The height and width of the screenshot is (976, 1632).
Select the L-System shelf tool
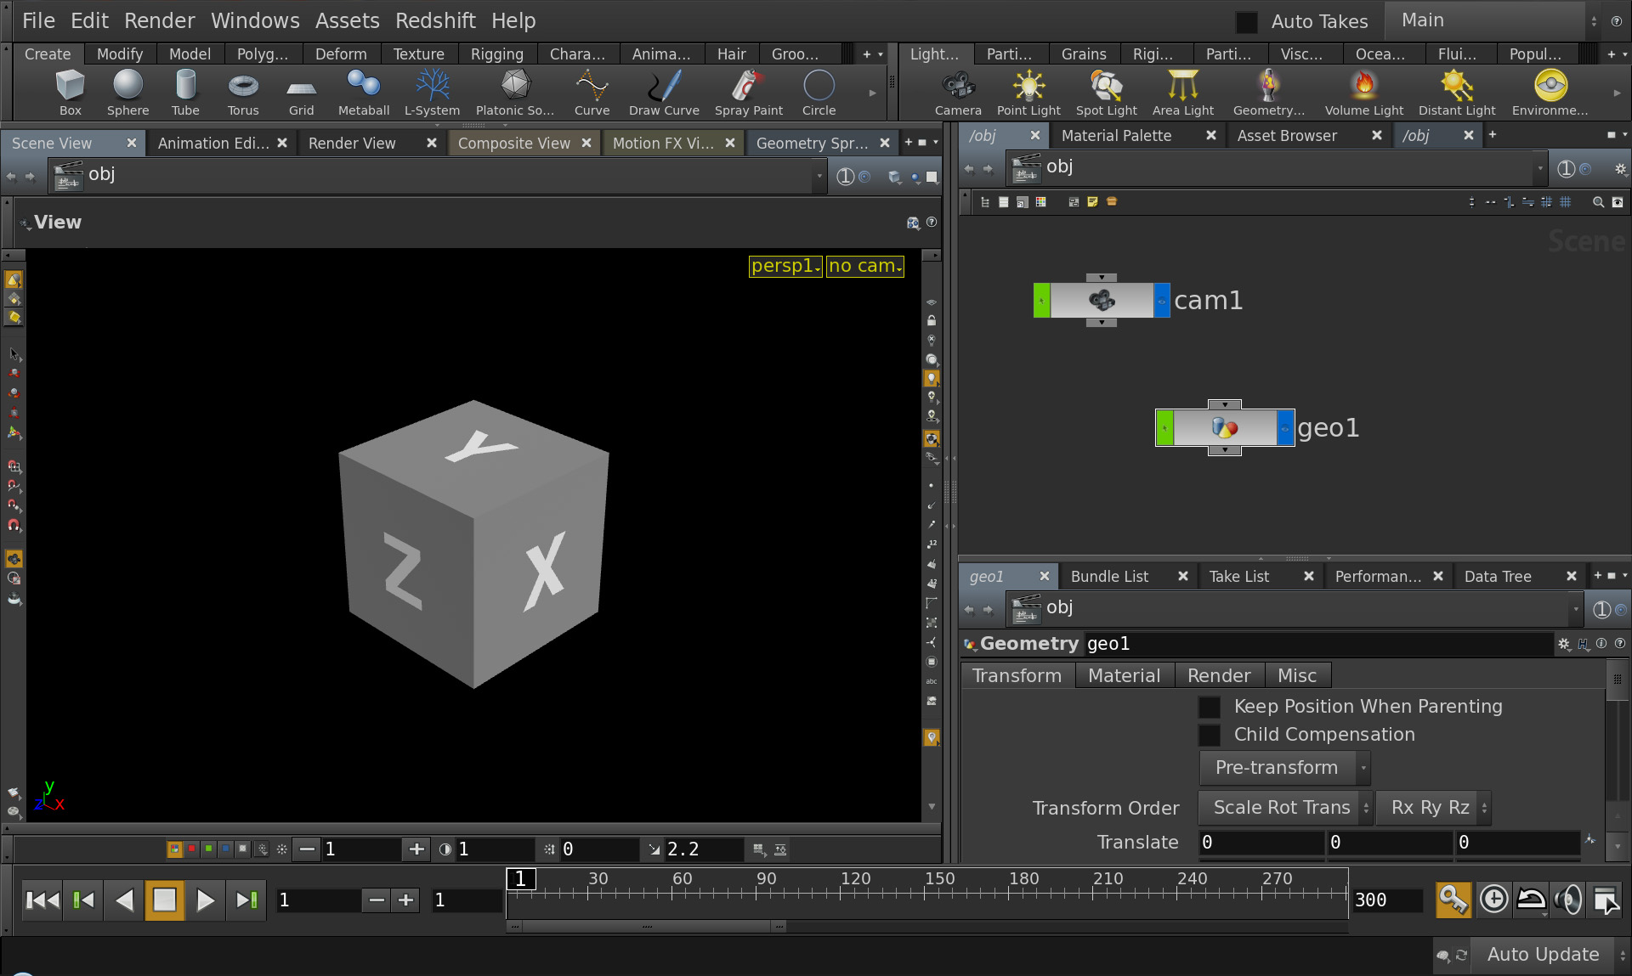[x=432, y=92]
